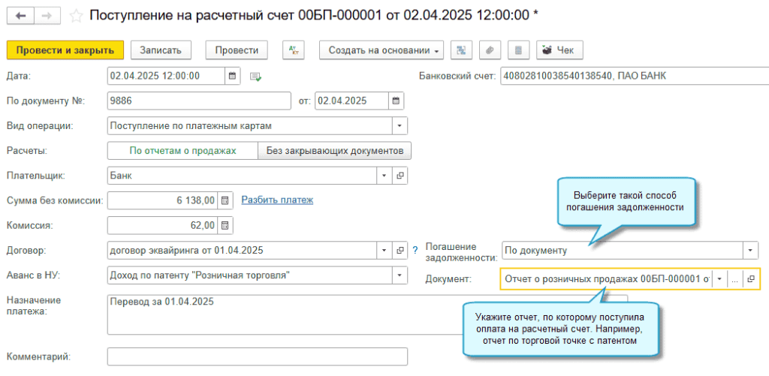The height and width of the screenshot is (376, 769).
Task: Switch to 'Без закрывающих документов' option
Action: click(334, 151)
